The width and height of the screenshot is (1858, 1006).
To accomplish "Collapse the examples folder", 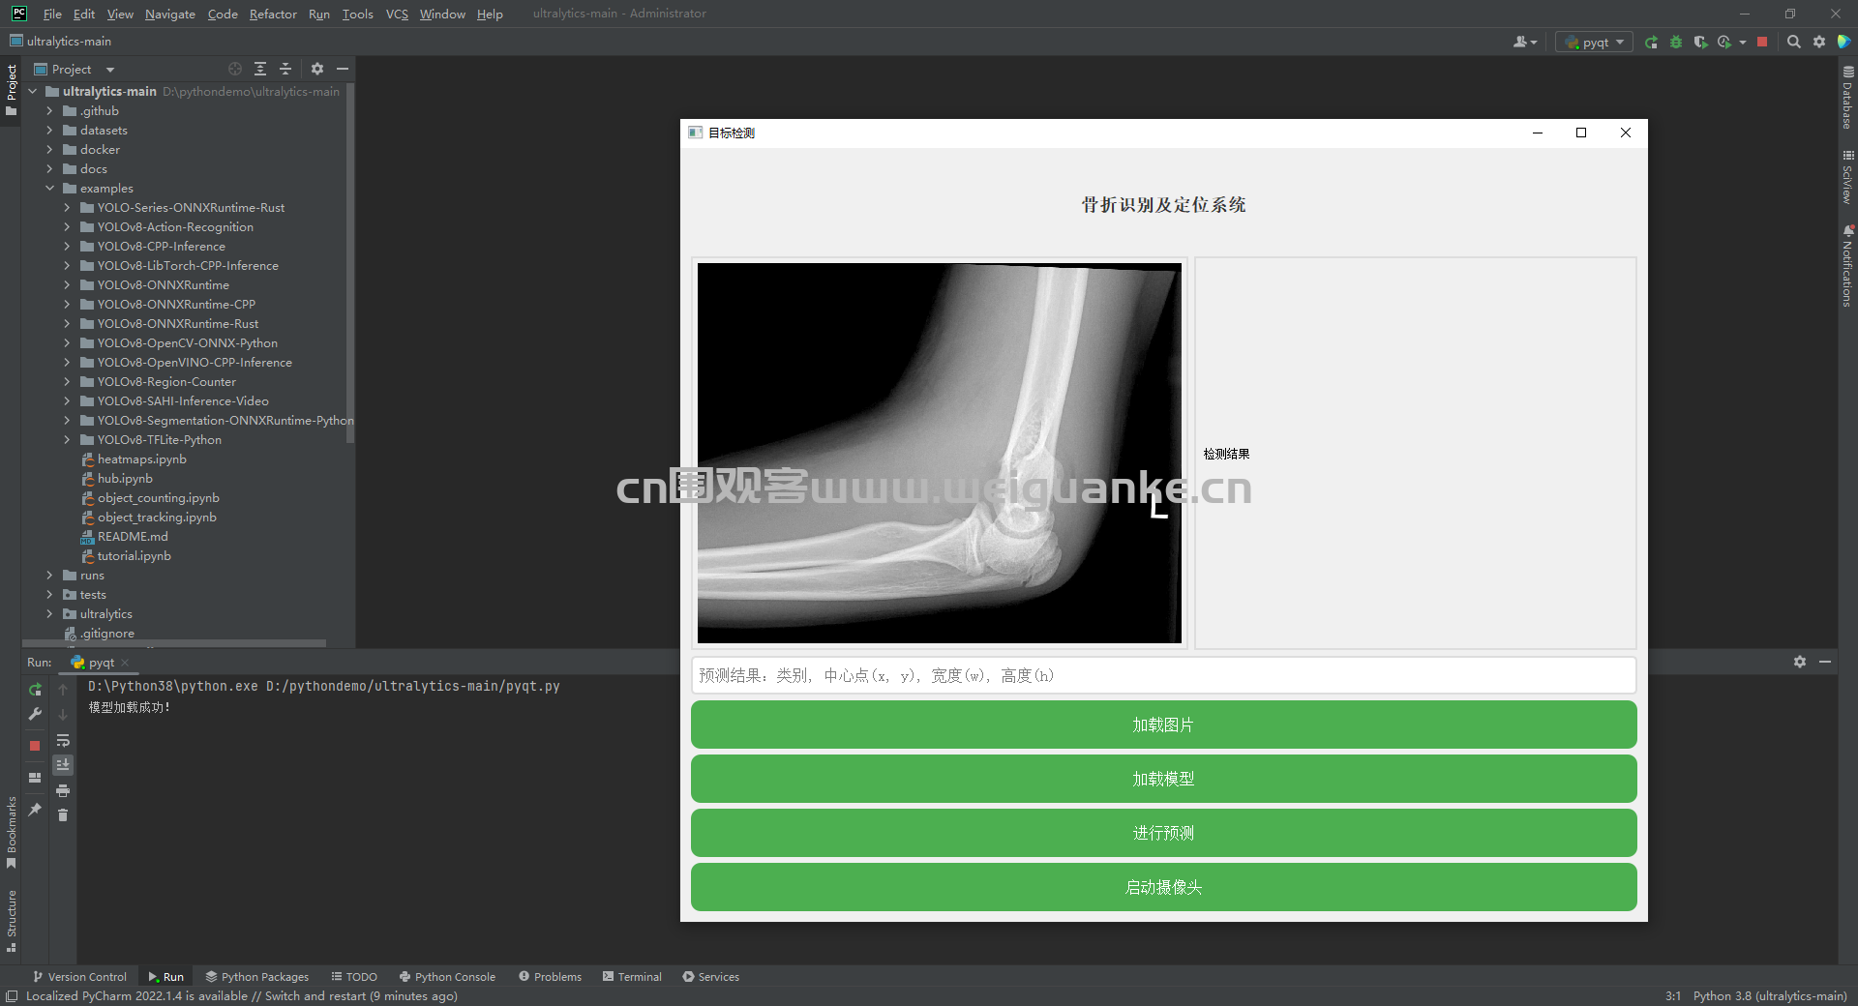I will tap(49, 188).
